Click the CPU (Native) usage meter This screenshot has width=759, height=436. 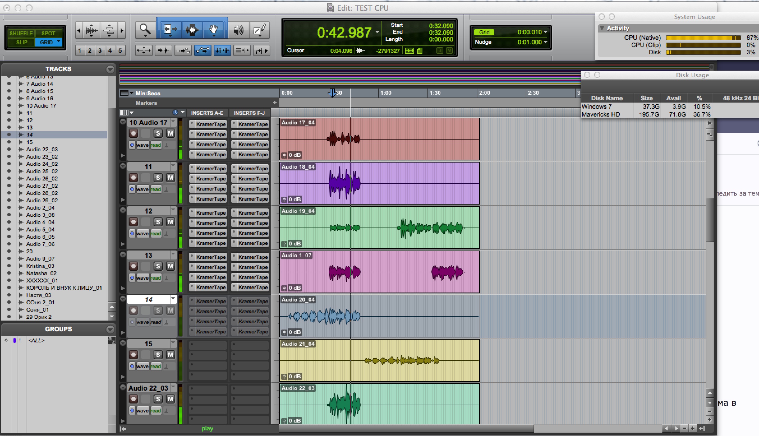pos(703,38)
